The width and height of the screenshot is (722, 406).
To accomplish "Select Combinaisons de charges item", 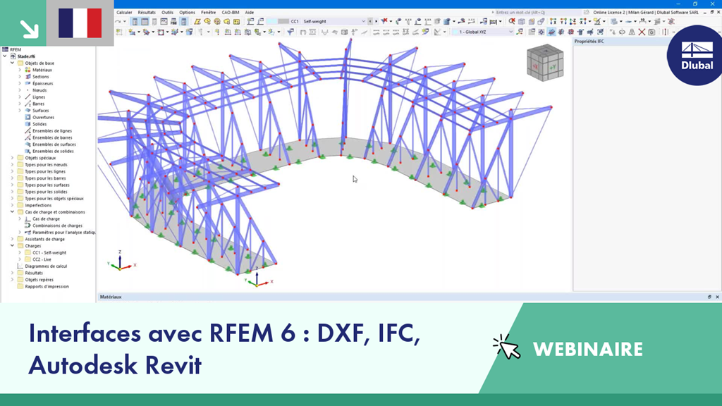I will (x=57, y=226).
